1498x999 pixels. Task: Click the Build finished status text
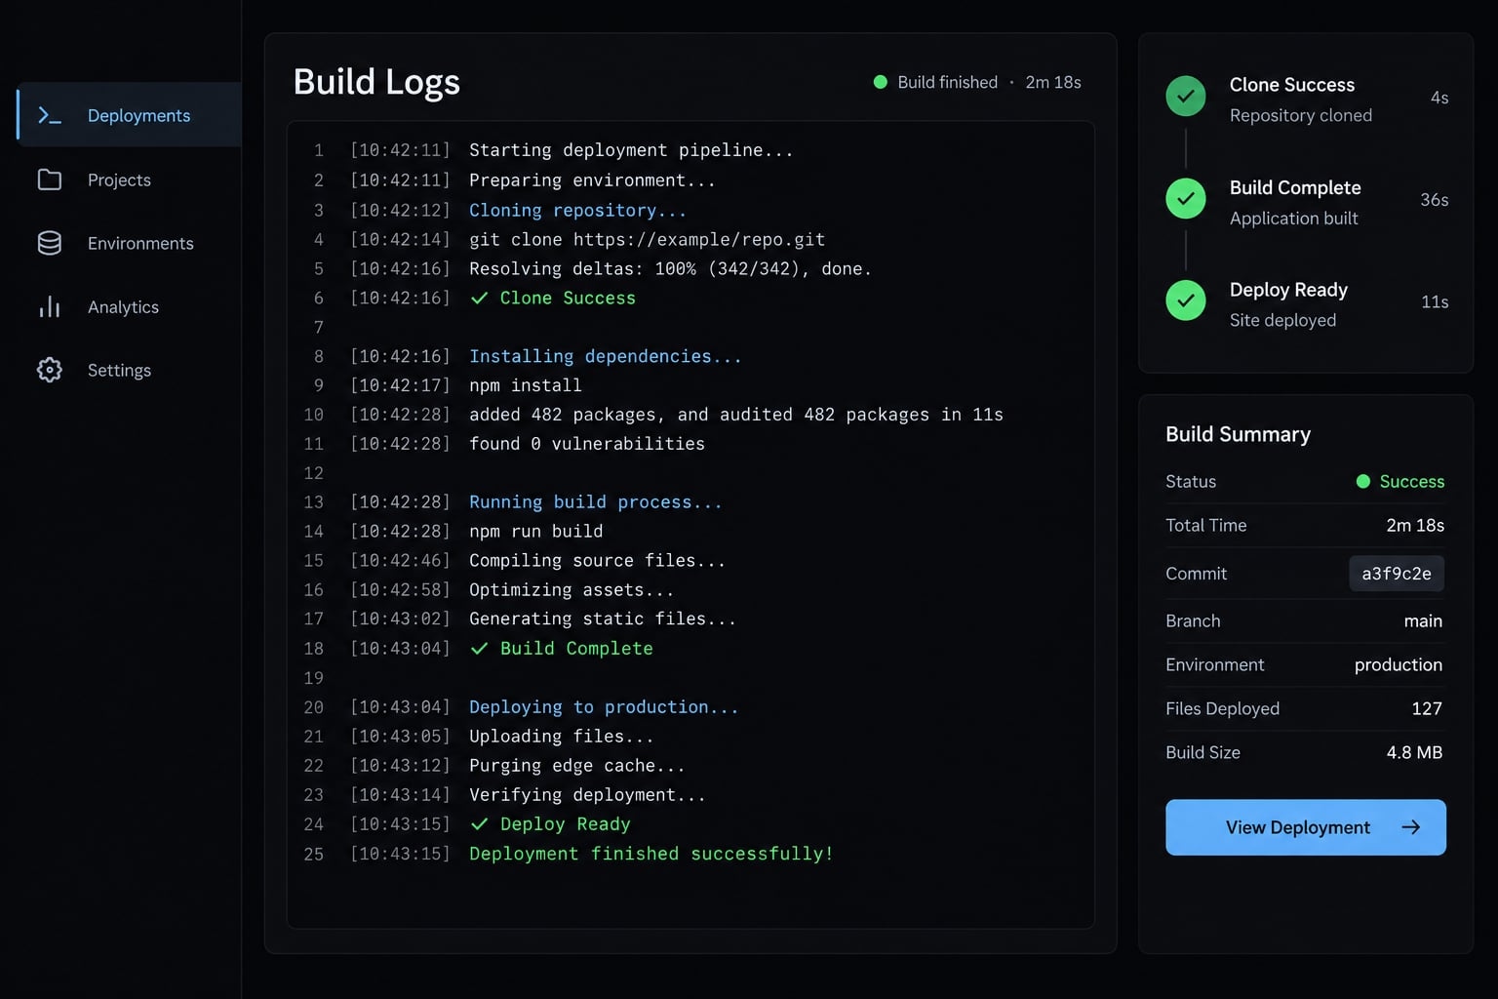pyautogui.click(x=948, y=82)
